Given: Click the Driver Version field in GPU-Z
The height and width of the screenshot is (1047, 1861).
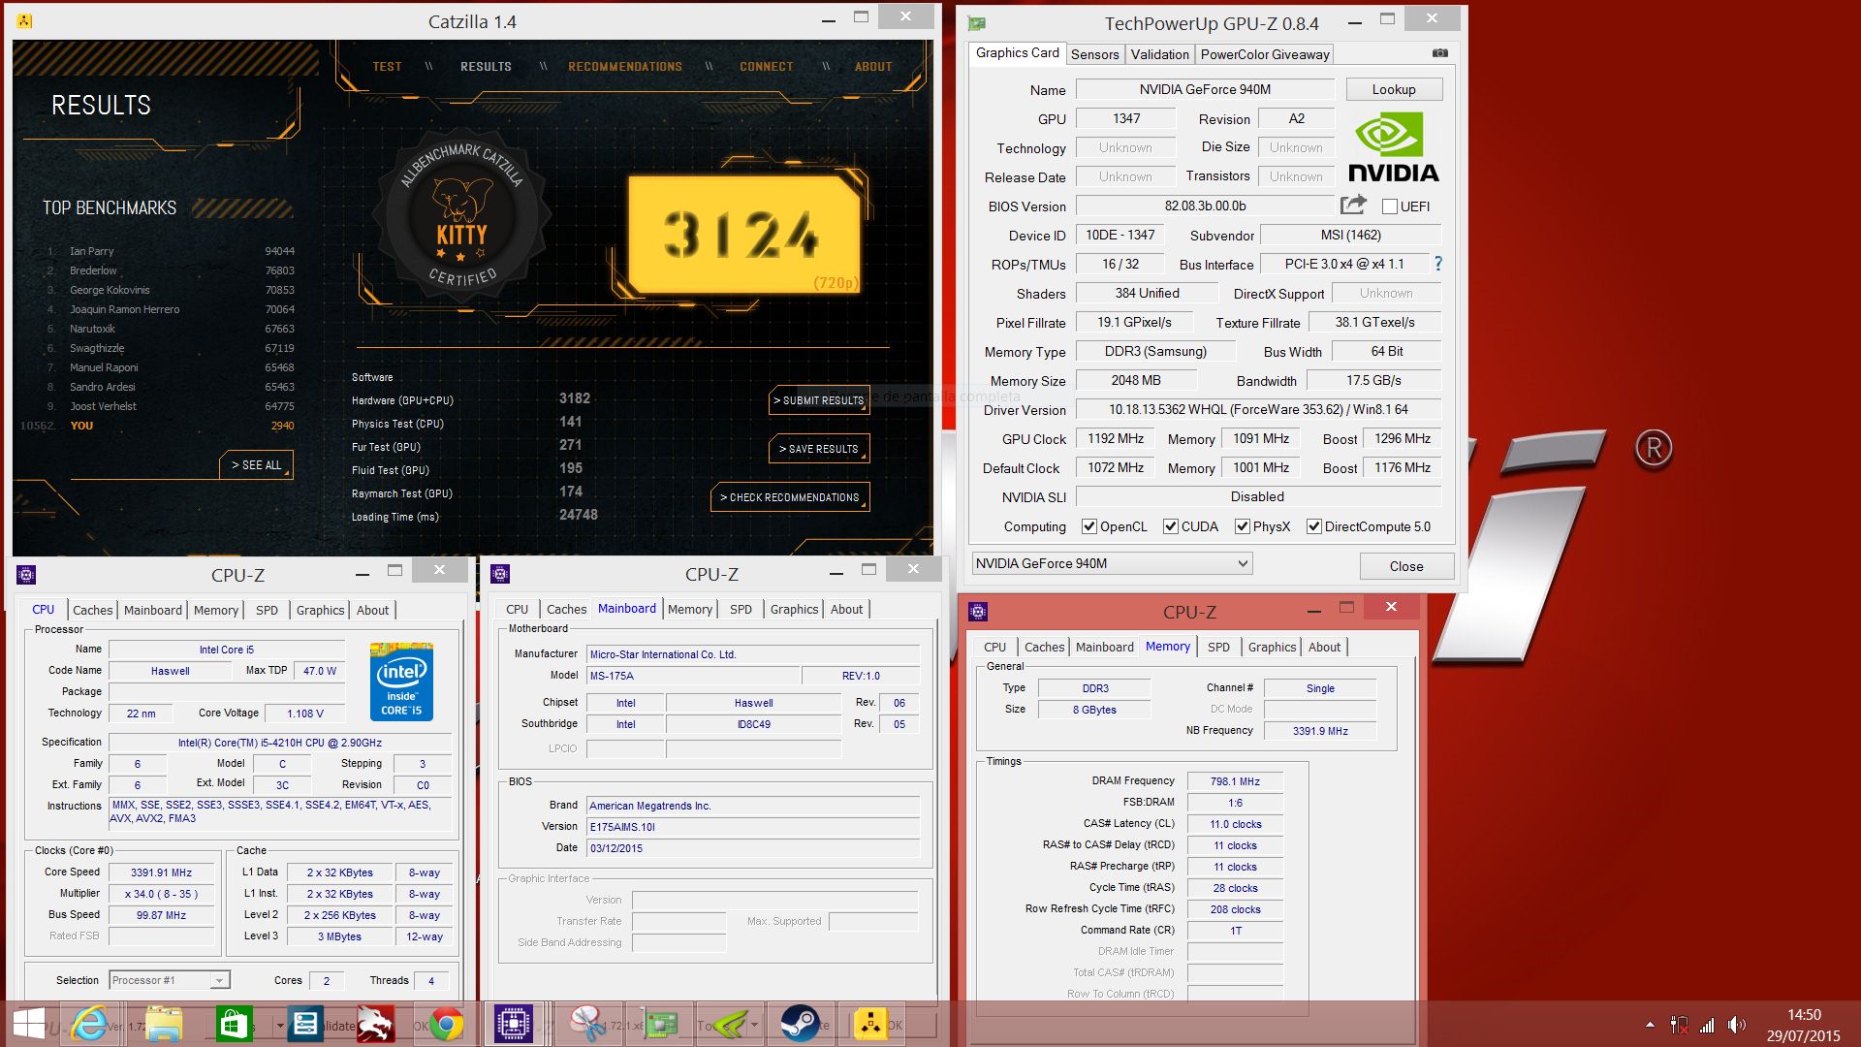Looking at the screenshot, I should click(1258, 409).
